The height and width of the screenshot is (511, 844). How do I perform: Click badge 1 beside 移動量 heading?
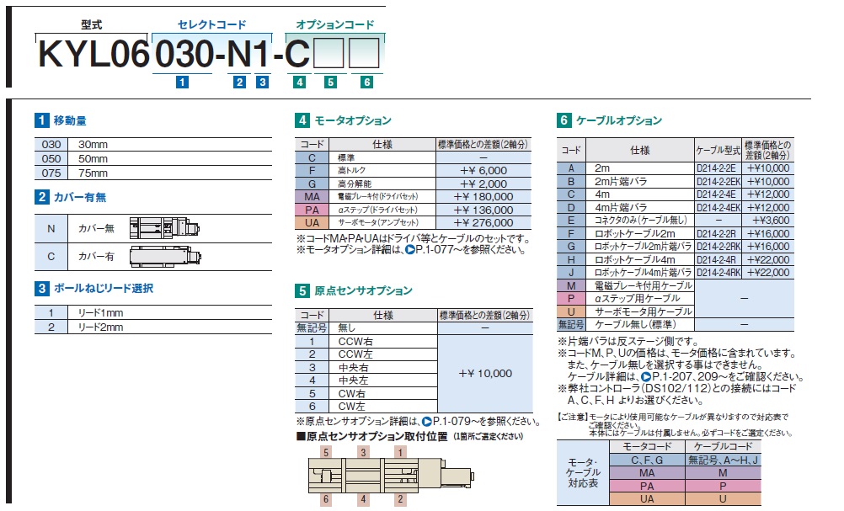(x=41, y=121)
